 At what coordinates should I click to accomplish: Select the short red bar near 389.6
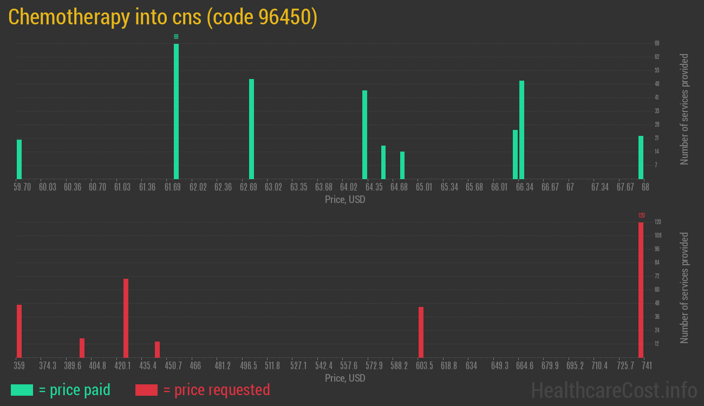82,348
